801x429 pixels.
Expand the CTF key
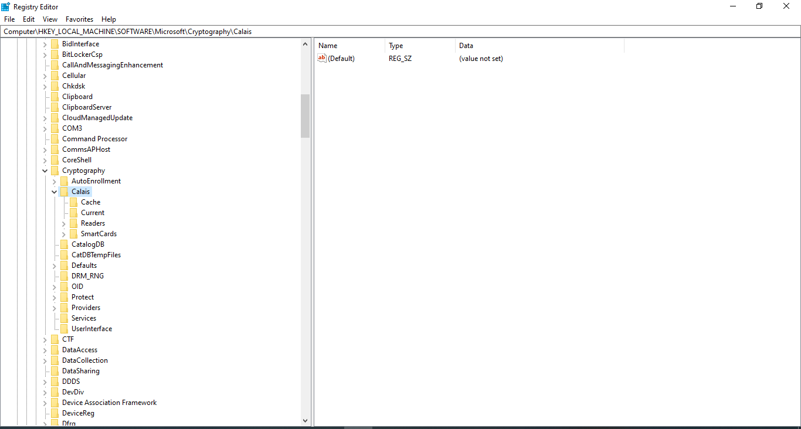click(45, 339)
